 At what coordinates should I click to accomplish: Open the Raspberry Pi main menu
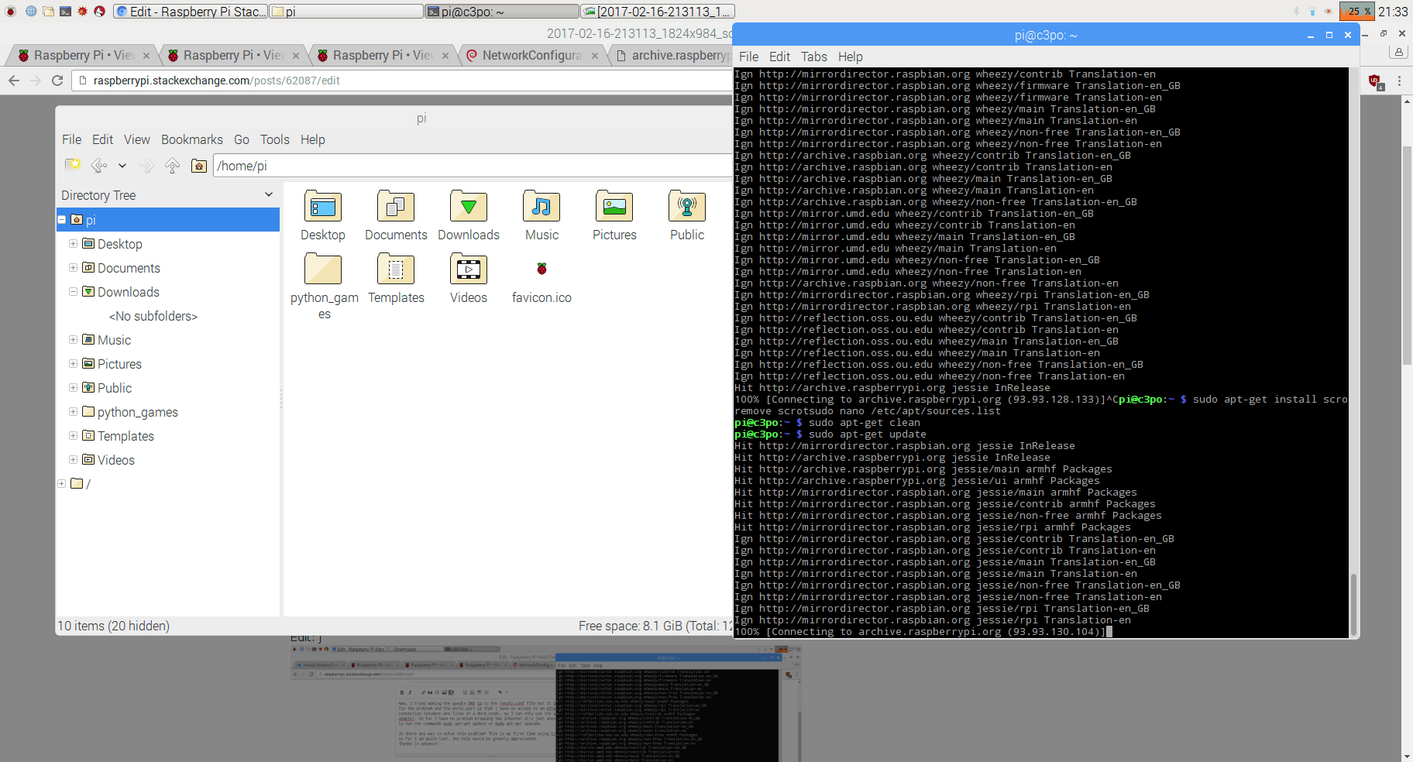(x=11, y=12)
